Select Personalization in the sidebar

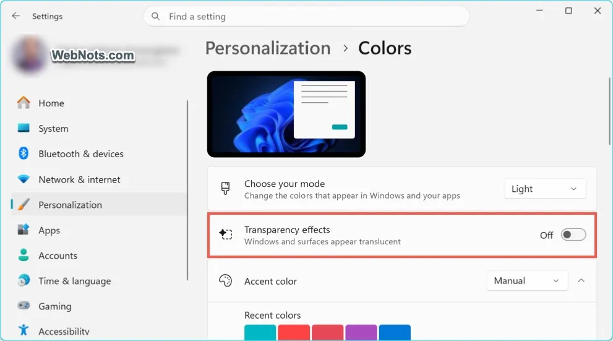[x=99, y=204]
